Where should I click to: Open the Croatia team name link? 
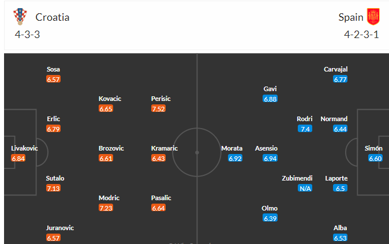[x=52, y=17]
